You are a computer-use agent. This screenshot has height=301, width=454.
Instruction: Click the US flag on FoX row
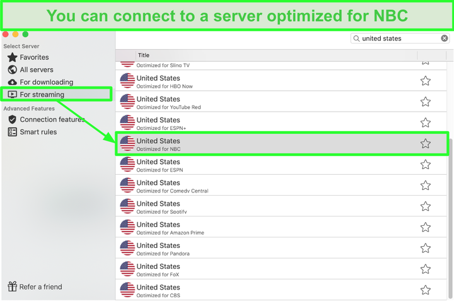pos(127,269)
